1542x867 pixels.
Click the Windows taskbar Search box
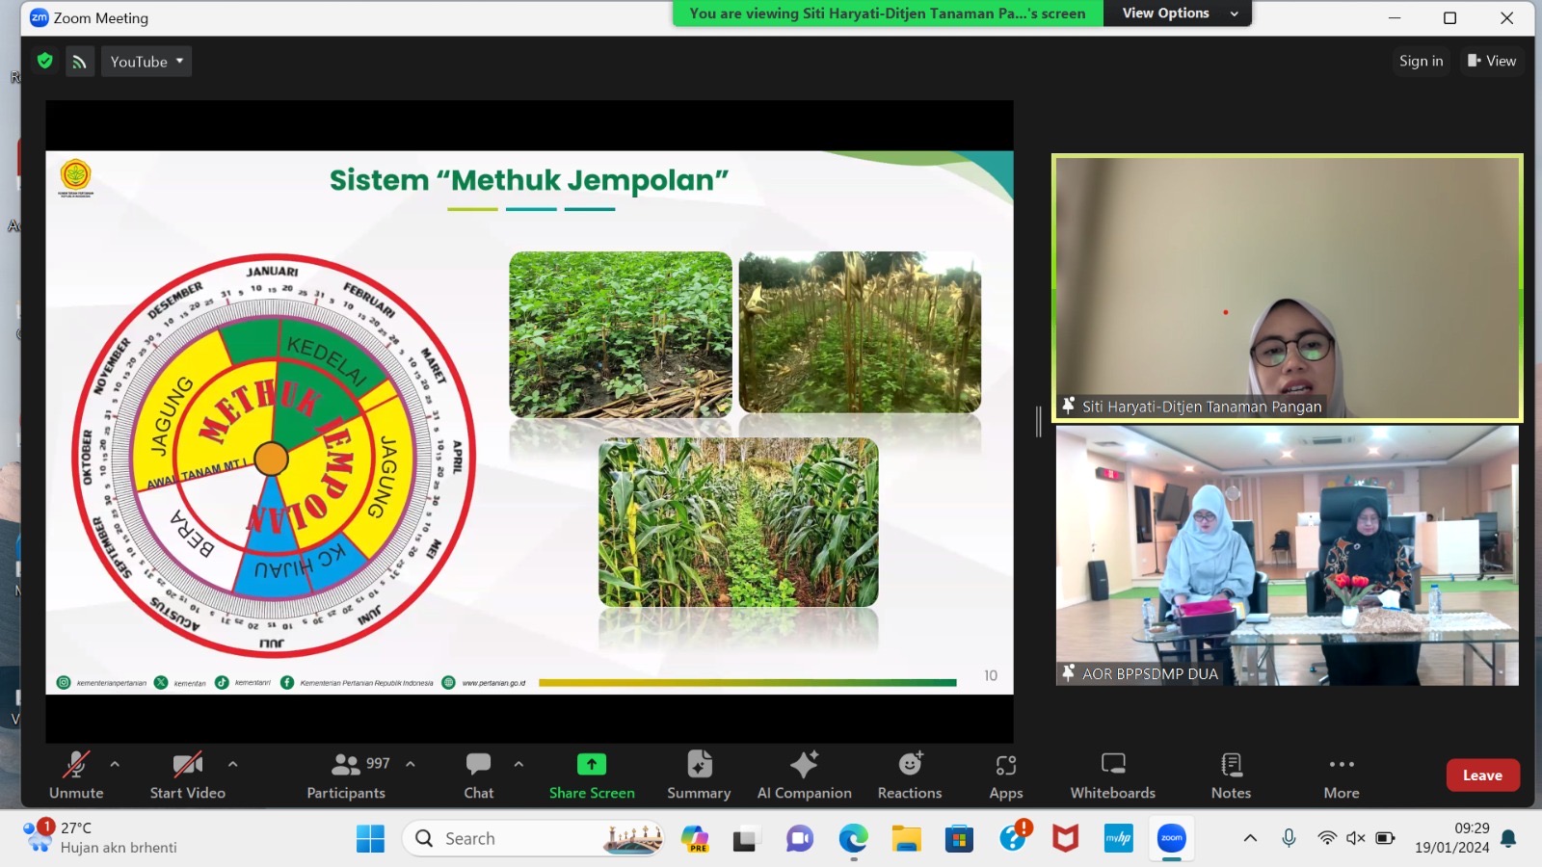[533, 839]
